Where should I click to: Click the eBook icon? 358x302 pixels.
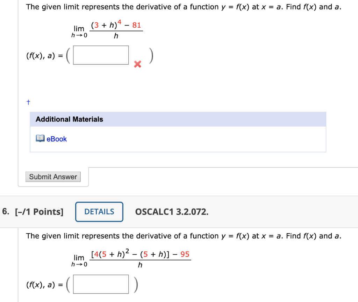(x=40, y=139)
